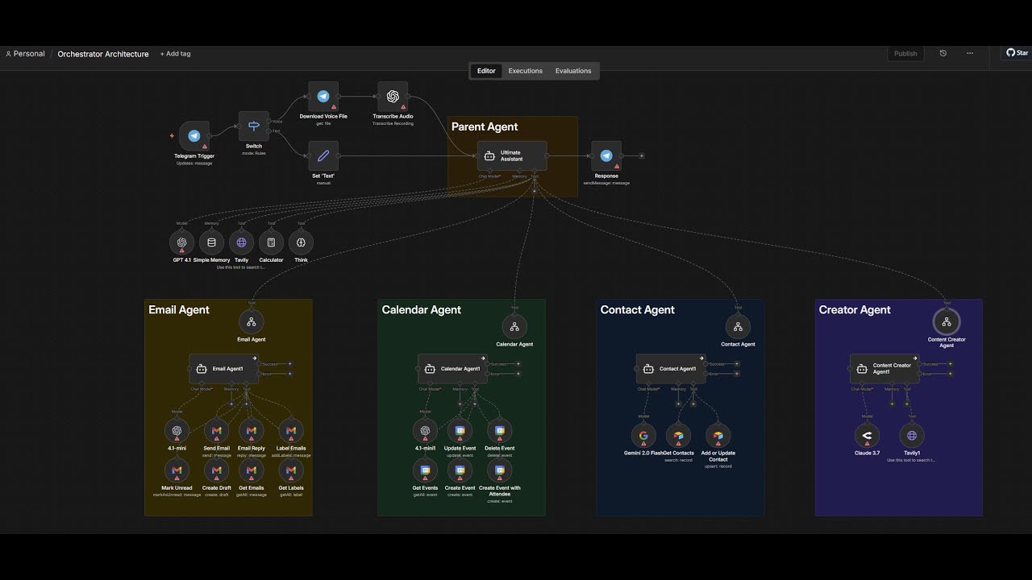The image size is (1032, 580).
Task: Open the Email Agent1 node
Action: 223,369
